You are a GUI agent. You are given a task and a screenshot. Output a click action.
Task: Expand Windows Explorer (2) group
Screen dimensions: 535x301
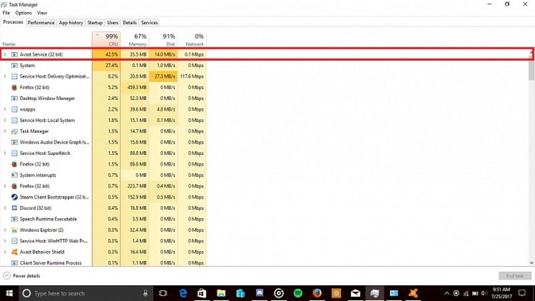pyautogui.click(x=4, y=230)
